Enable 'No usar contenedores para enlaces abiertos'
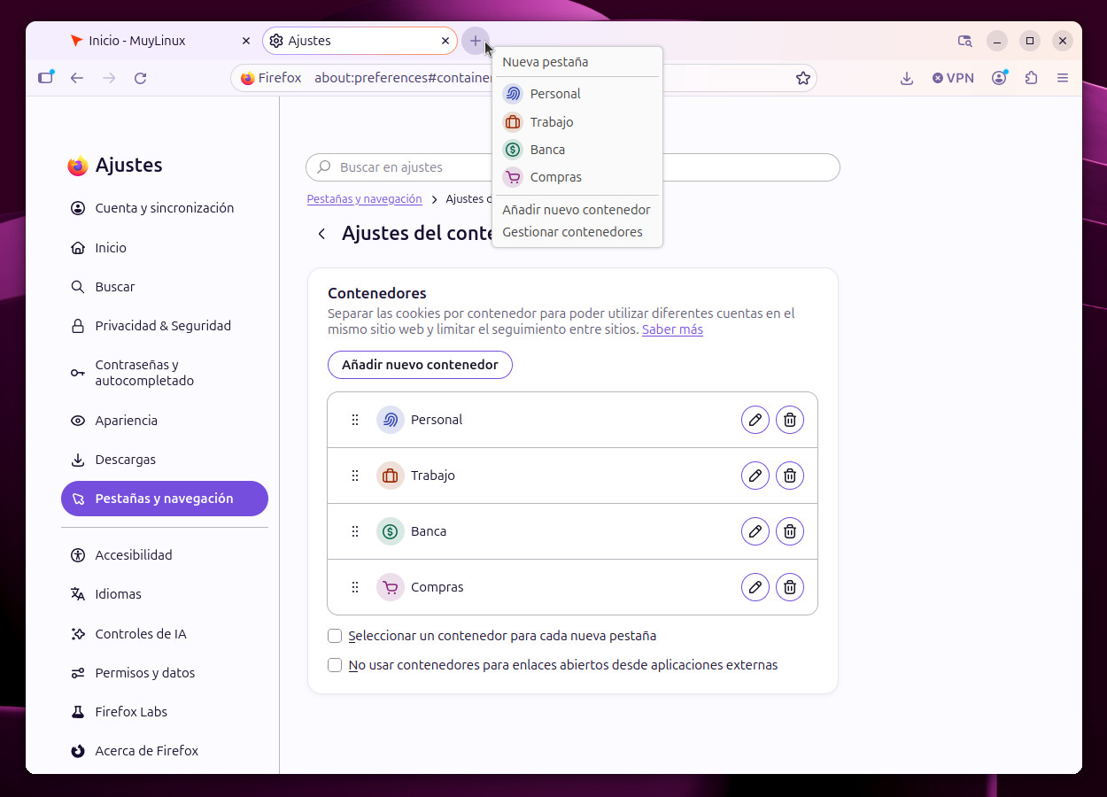Image resolution: width=1107 pixels, height=797 pixels. coord(335,665)
